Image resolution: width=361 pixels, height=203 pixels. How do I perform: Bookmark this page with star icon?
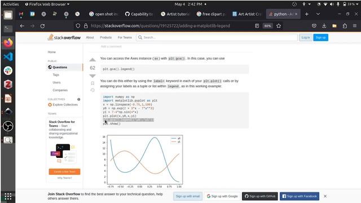pyautogui.click(x=279, y=26)
